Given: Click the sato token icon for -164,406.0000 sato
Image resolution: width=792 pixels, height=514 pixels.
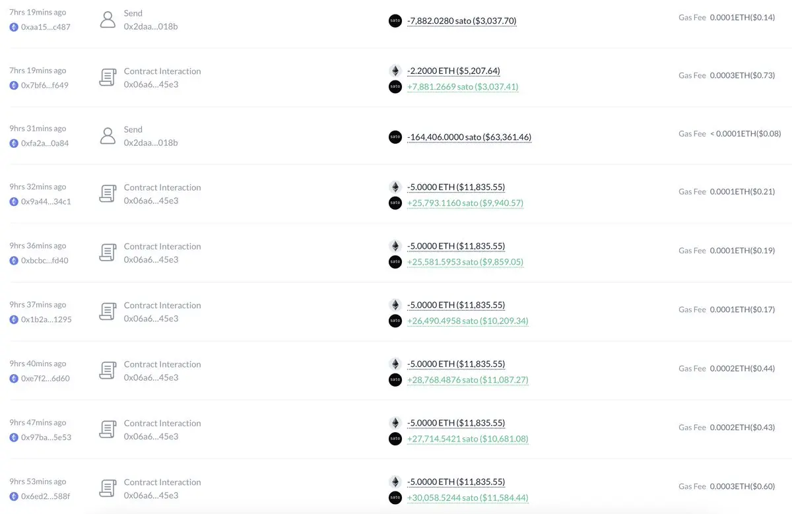Looking at the screenshot, I should click(x=395, y=137).
